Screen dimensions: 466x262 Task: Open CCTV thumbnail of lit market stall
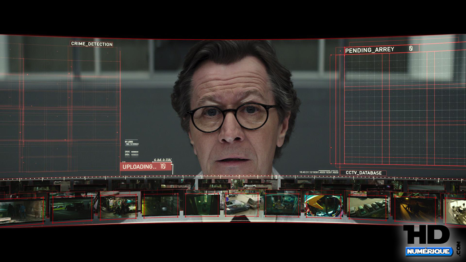[x=118, y=207]
